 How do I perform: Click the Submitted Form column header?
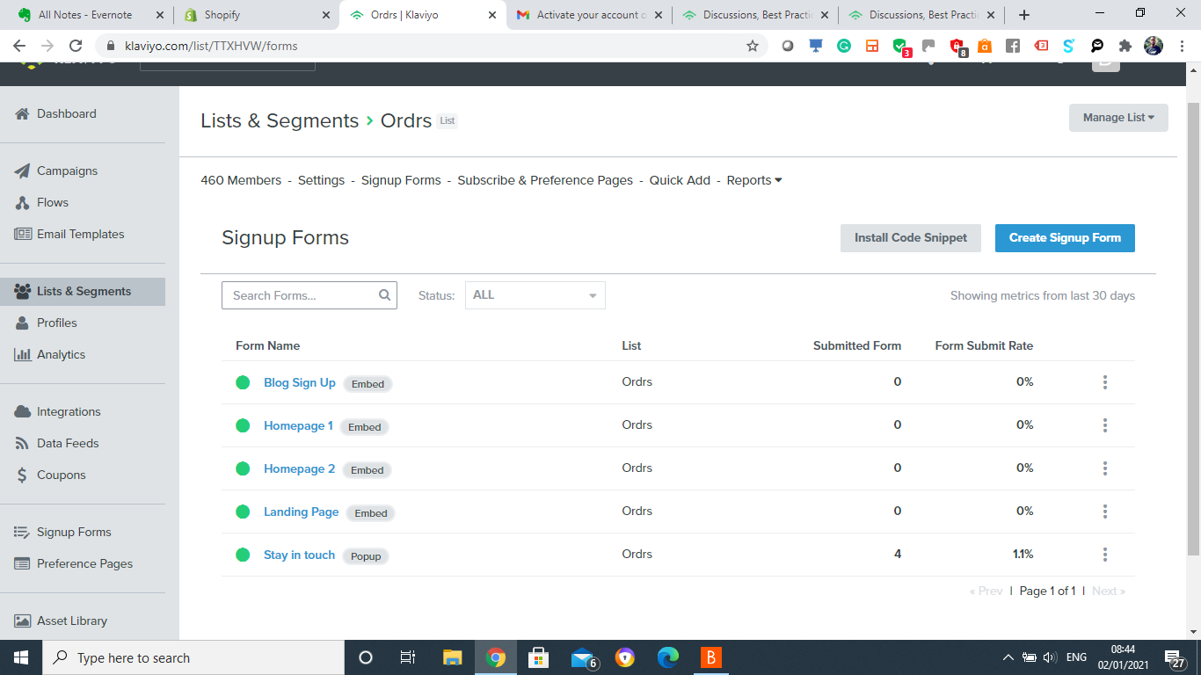point(857,345)
